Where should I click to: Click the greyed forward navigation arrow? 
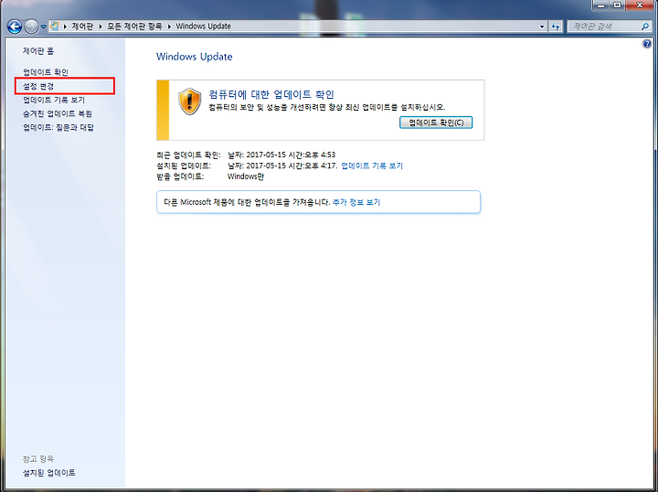pyautogui.click(x=31, y=27)
